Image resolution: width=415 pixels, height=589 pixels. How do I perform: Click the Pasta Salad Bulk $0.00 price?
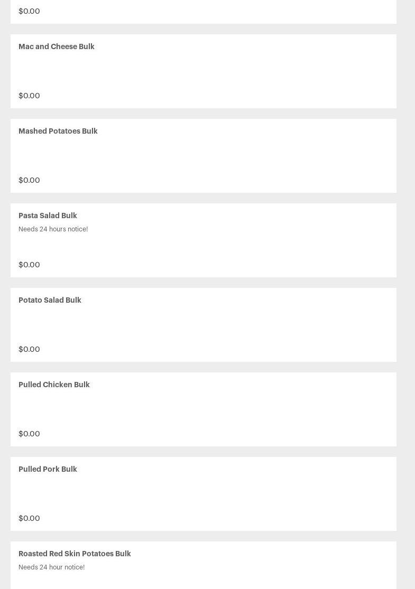[29, 265]
